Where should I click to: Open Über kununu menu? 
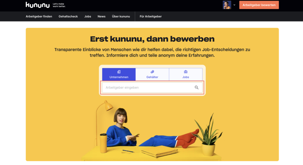click(x=121, y=17)
